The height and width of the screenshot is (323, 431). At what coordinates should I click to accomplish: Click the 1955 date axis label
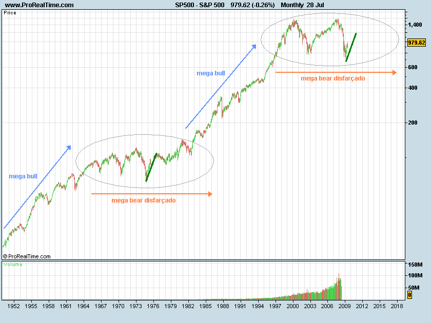coord(31,306)
